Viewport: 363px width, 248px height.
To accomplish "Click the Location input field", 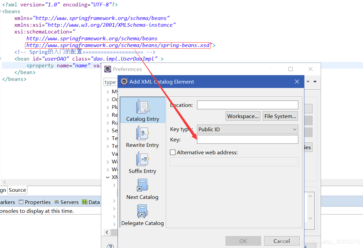I will point(248,105).
